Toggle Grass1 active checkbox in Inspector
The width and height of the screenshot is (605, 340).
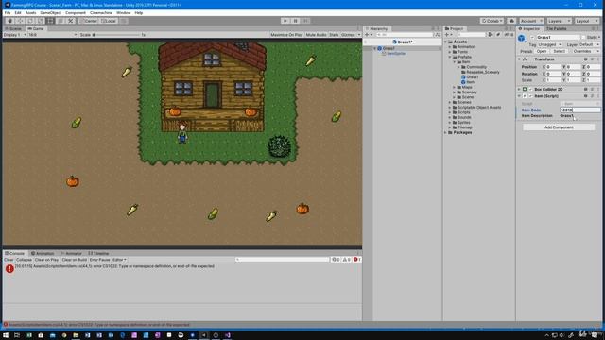[532, 38]
